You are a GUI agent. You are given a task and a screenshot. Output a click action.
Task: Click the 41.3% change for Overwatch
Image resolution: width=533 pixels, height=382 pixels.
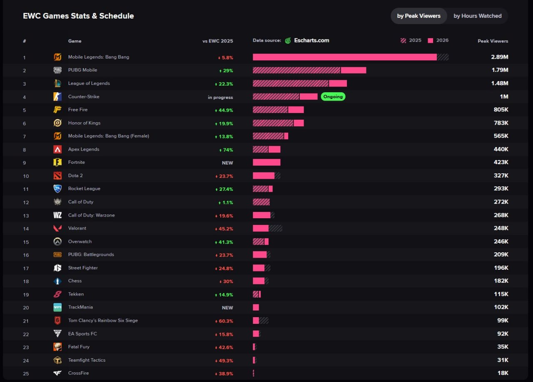(224, 242)
